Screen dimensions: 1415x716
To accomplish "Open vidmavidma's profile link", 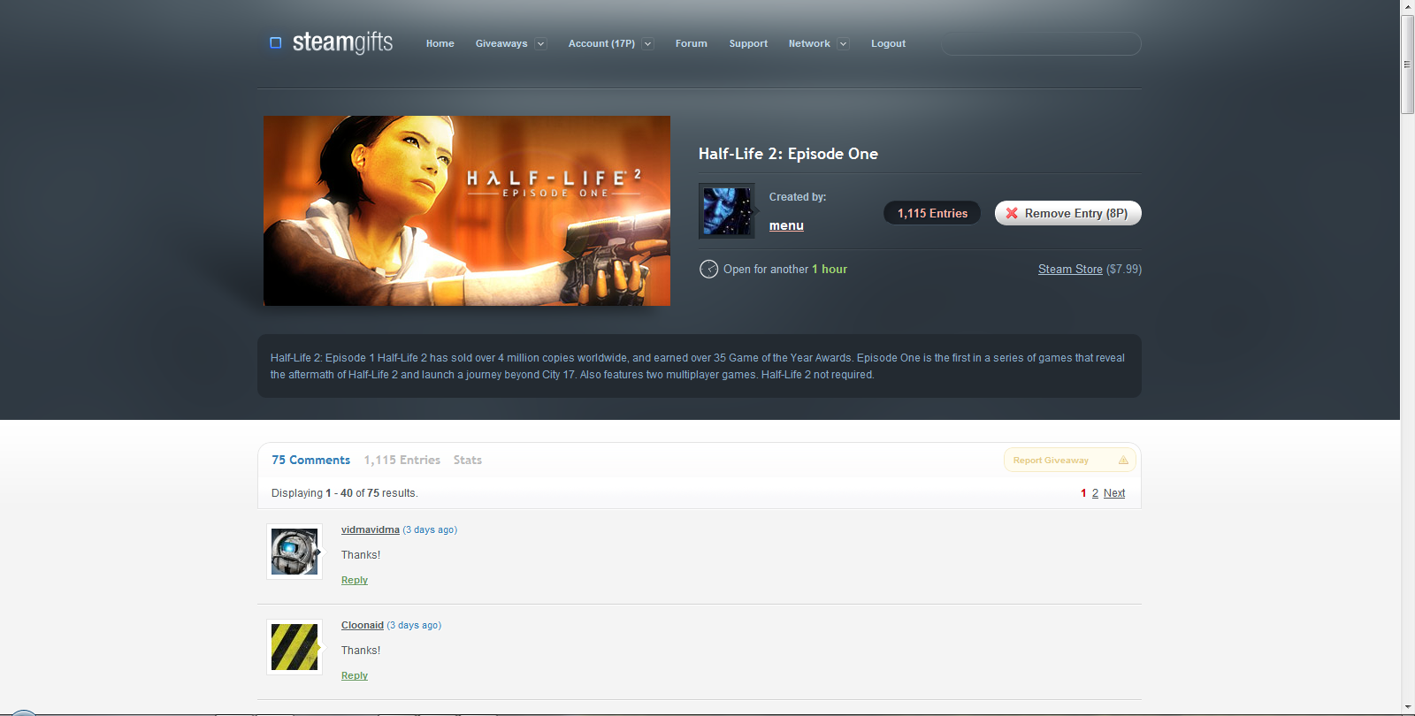I will tap(370, 529).
